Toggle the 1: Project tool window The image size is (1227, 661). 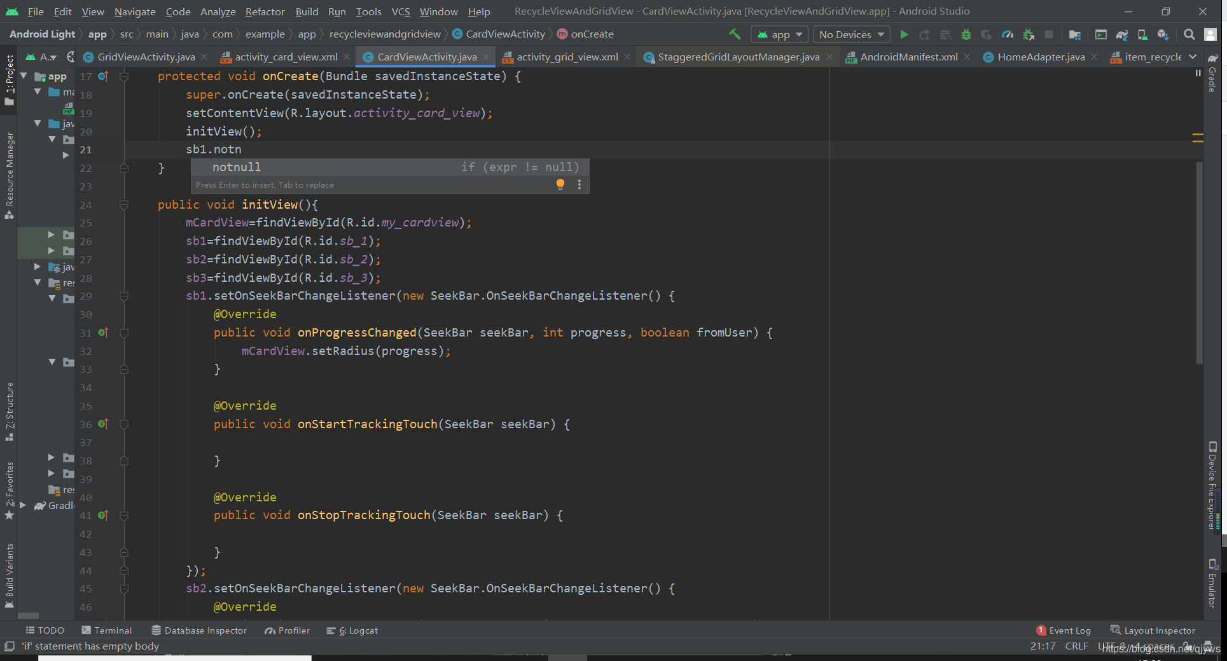(10, 80)
